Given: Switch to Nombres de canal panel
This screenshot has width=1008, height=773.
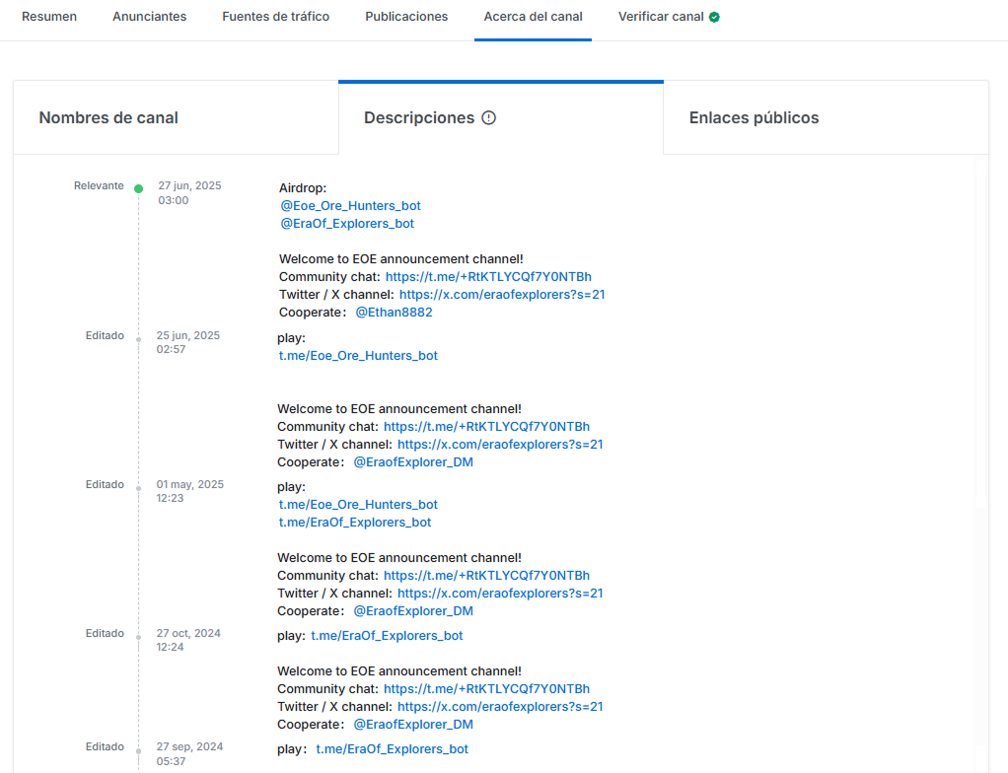Looking at the screenshot, I should coord(108,118).
